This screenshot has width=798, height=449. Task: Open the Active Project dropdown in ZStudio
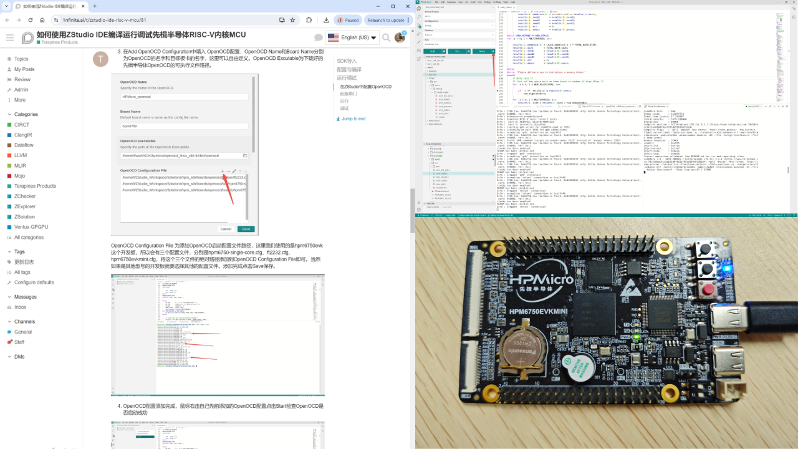[459, 16]
